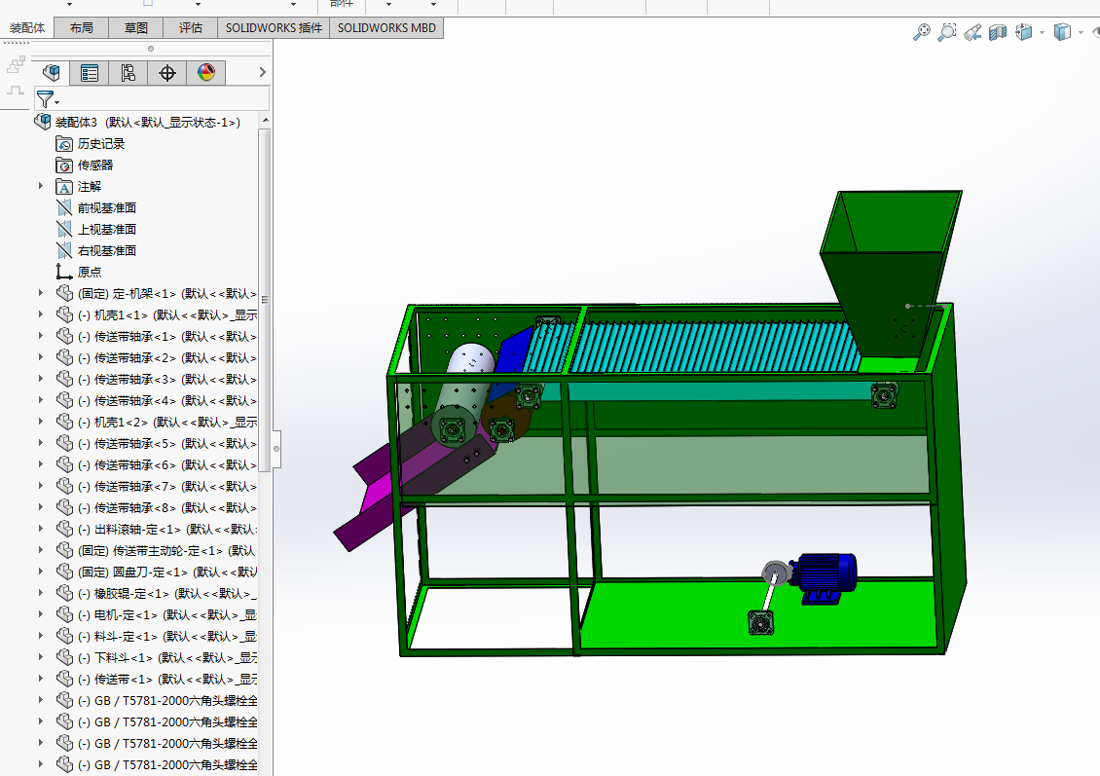The image size is (1100, 776).
Task: Open the DimXpertManager crosshair tab
Action: 167,73
